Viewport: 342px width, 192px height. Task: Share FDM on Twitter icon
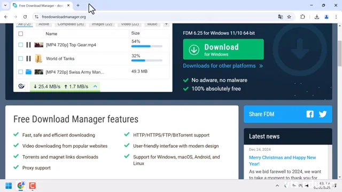[x=323, y=114]
